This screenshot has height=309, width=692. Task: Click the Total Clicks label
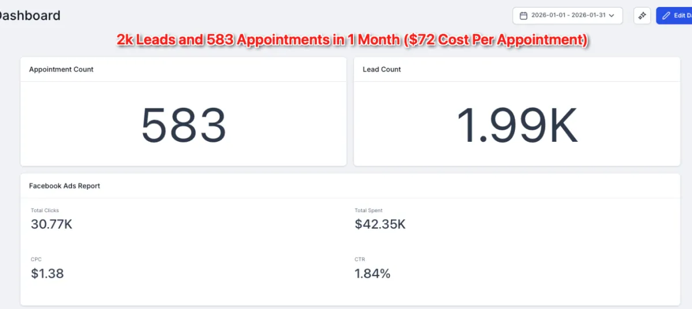pos(45,210)
